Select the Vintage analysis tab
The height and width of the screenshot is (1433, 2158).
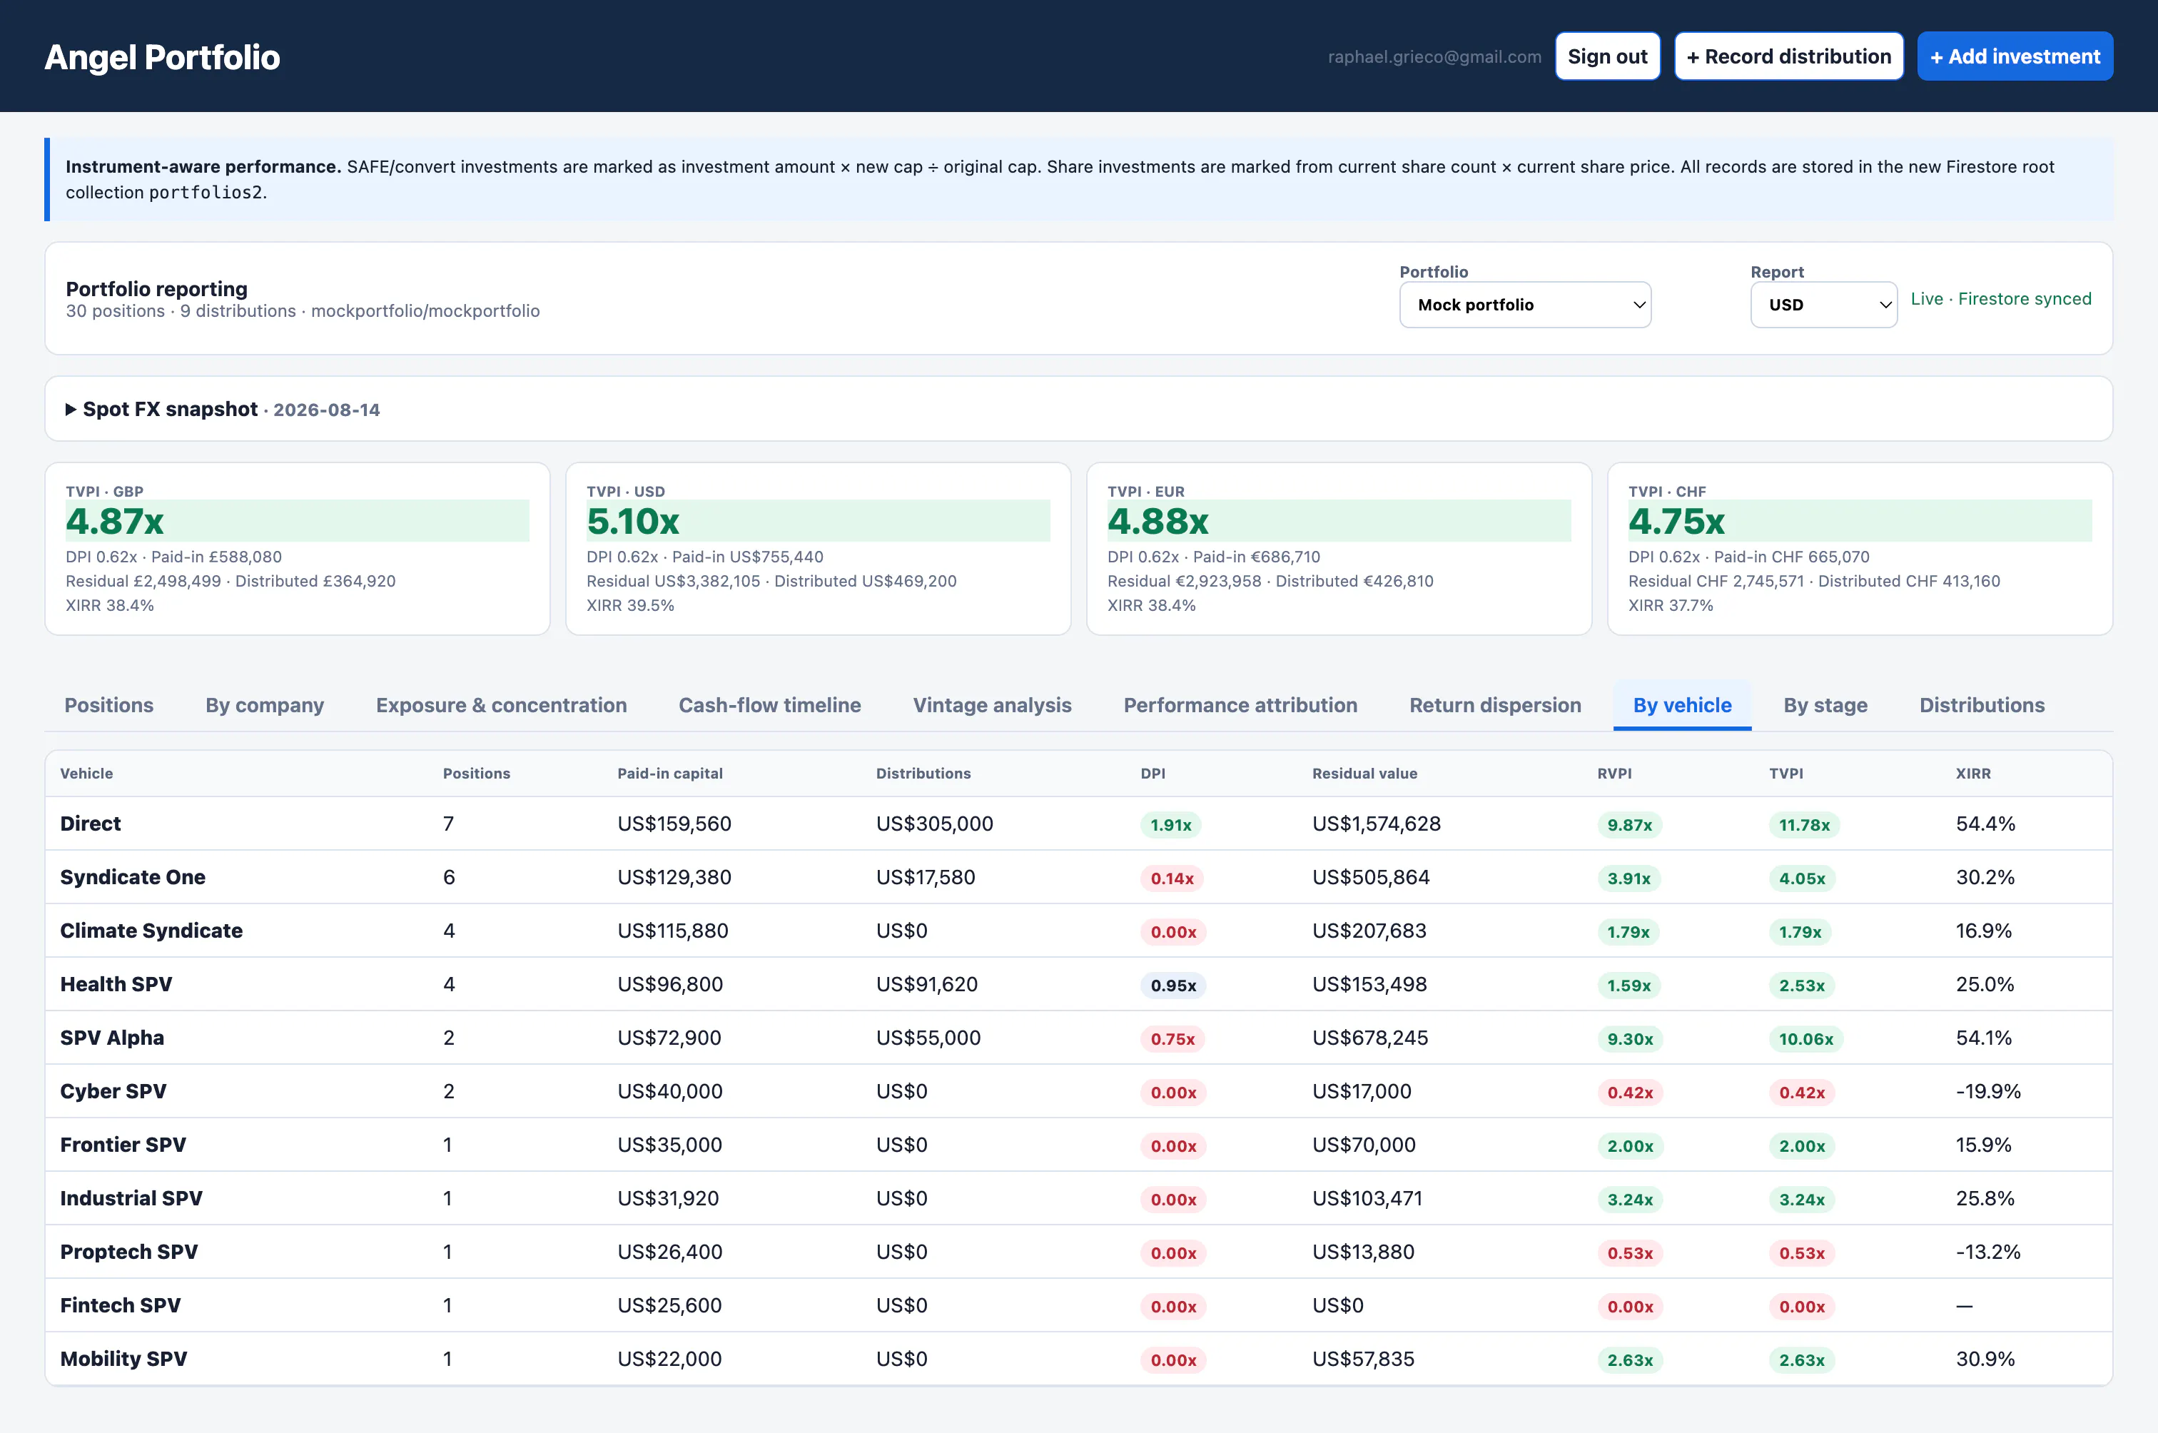[x=992, y=704]
